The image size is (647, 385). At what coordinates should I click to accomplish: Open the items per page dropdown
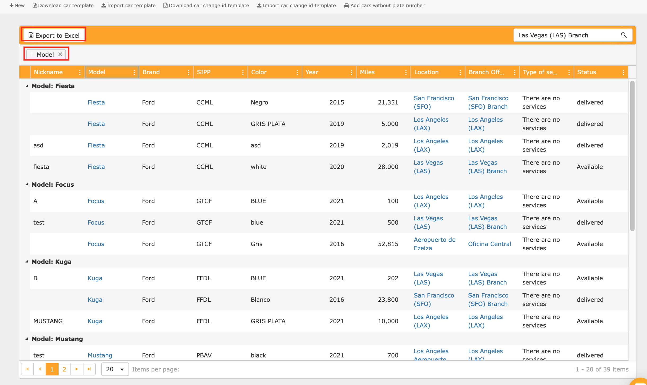pos(115,369)
